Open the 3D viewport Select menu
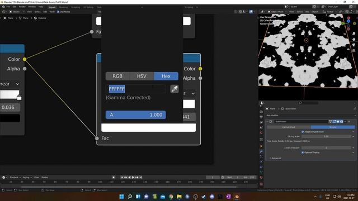 coord(300,12)
